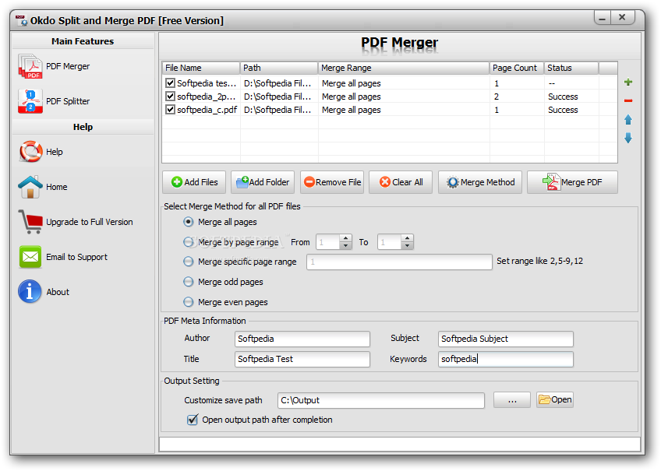Select Merge by page range option
This screenshot has width=661, height=471.
[x=189, y=242]
